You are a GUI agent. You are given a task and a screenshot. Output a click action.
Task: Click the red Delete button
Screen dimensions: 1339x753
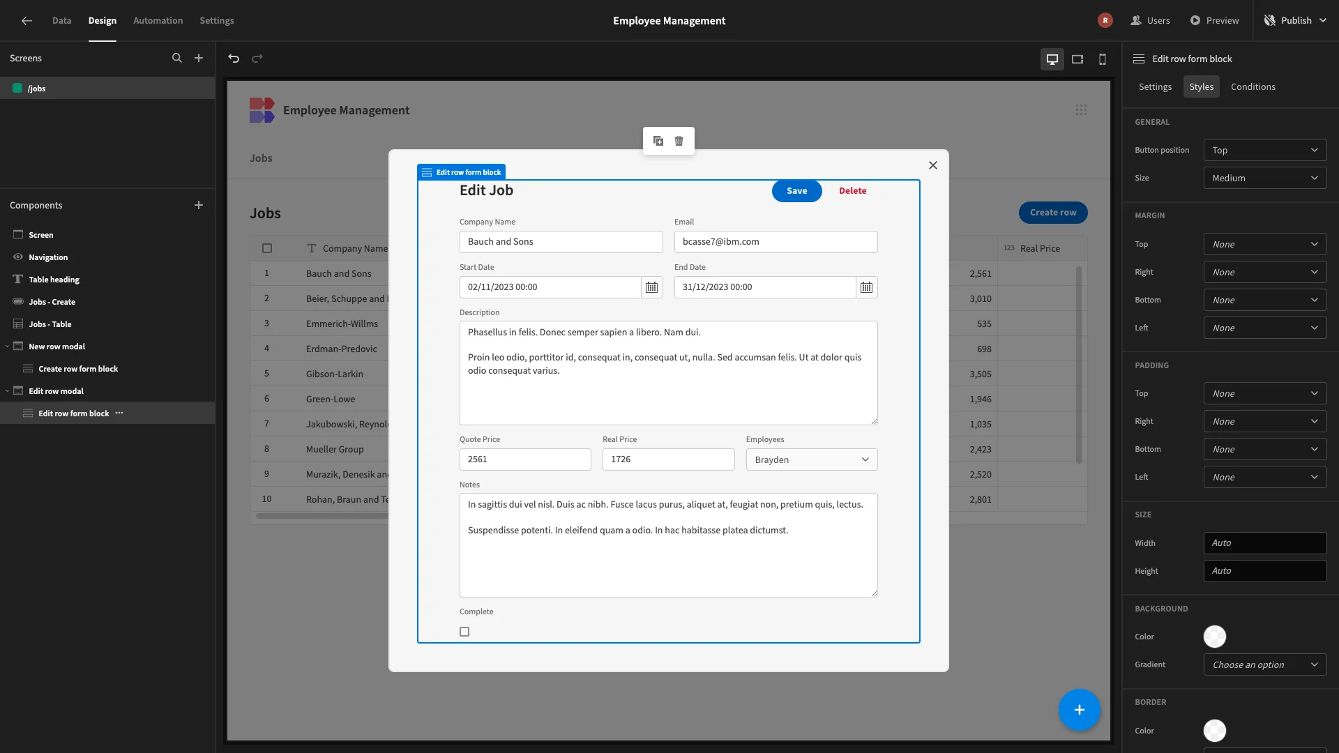852,191
